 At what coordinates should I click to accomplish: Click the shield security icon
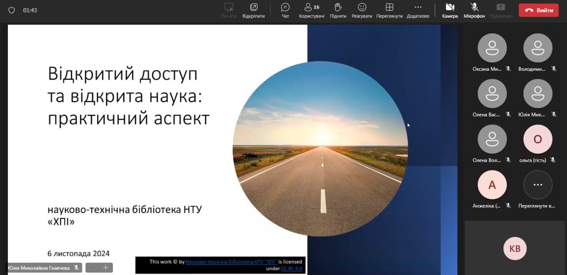(x=12, y=10)
